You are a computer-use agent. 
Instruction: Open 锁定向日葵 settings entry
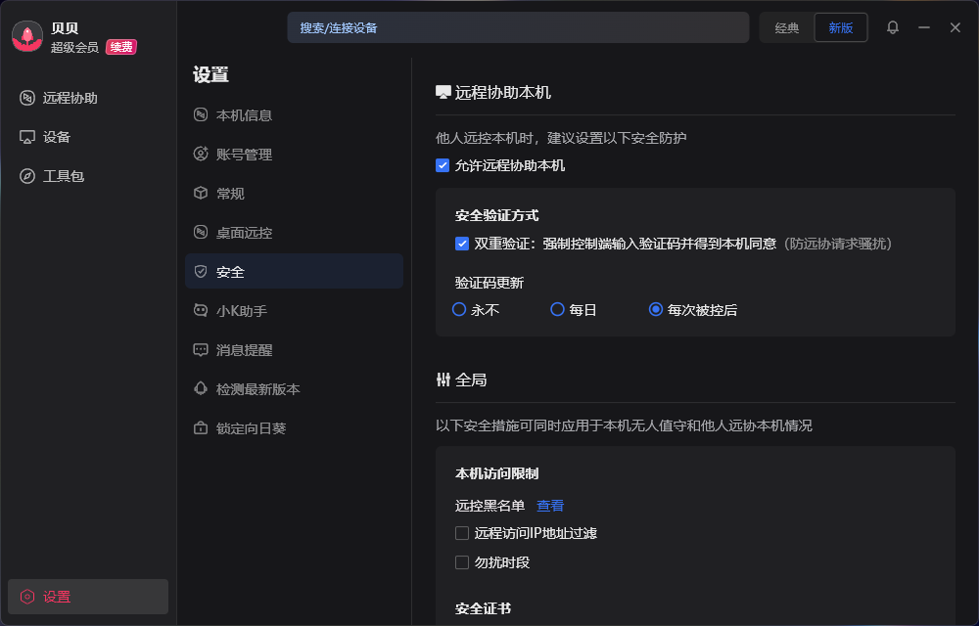[x=251, y=428]
